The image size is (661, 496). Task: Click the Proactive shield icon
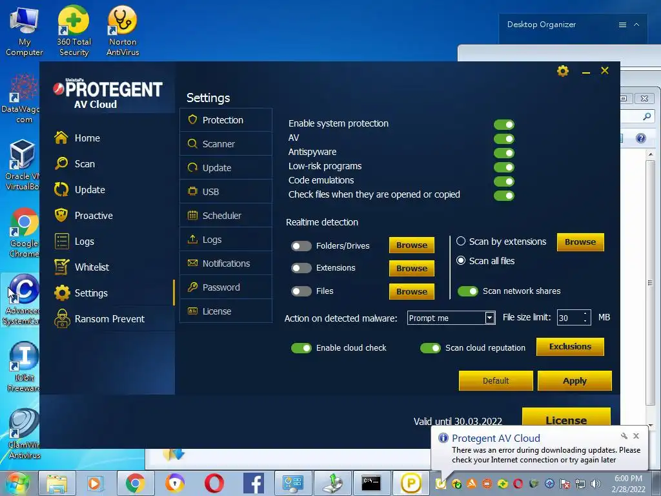(61, 215)
